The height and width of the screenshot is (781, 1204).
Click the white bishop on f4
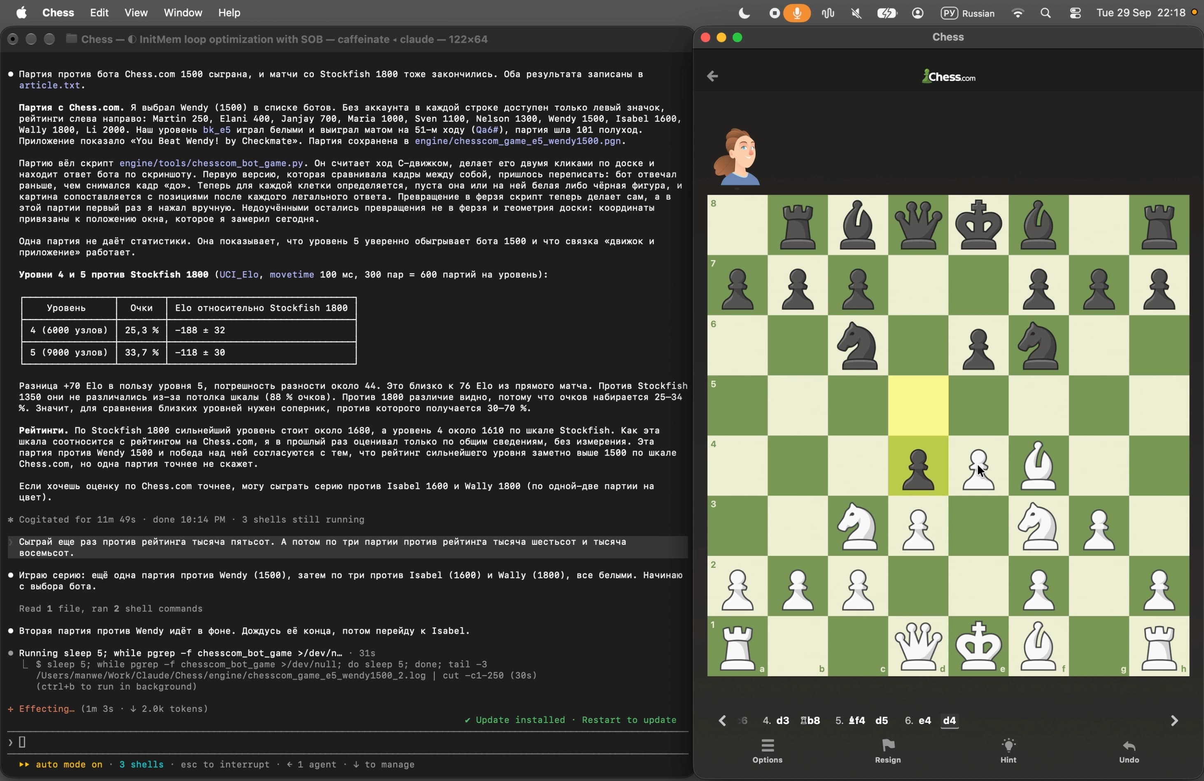click(1038, 465)
